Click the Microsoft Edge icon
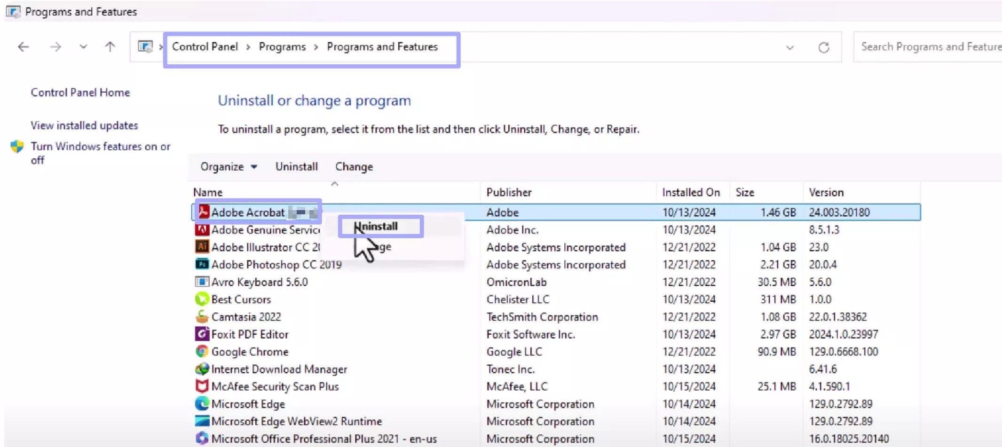This screenshot has width=1002, height=447. coord(202,403)
